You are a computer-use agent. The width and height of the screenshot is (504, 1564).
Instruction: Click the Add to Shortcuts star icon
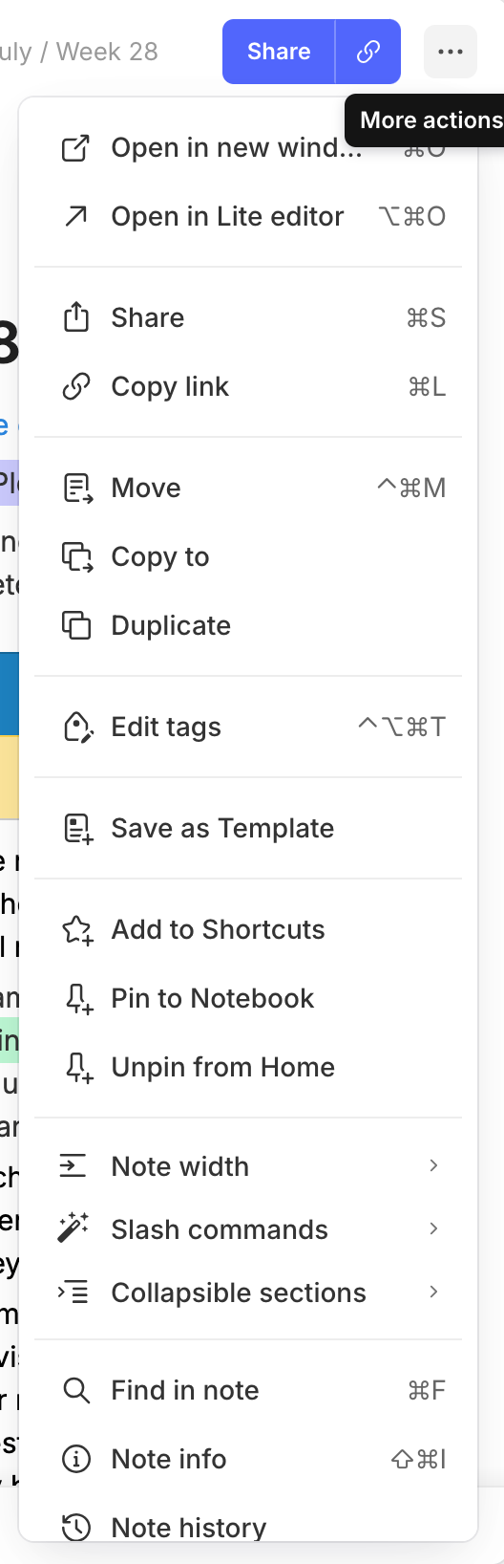coord(77,929)
